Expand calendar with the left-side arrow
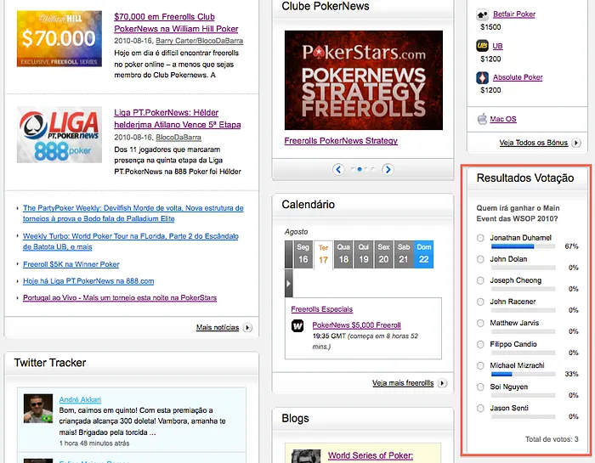 tap(289, 283)
